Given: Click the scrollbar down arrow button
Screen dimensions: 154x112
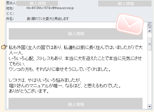Looking at the screenshot, I should tap(149, 107).
